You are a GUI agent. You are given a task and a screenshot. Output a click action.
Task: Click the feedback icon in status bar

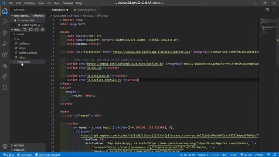tap(269, 155)
